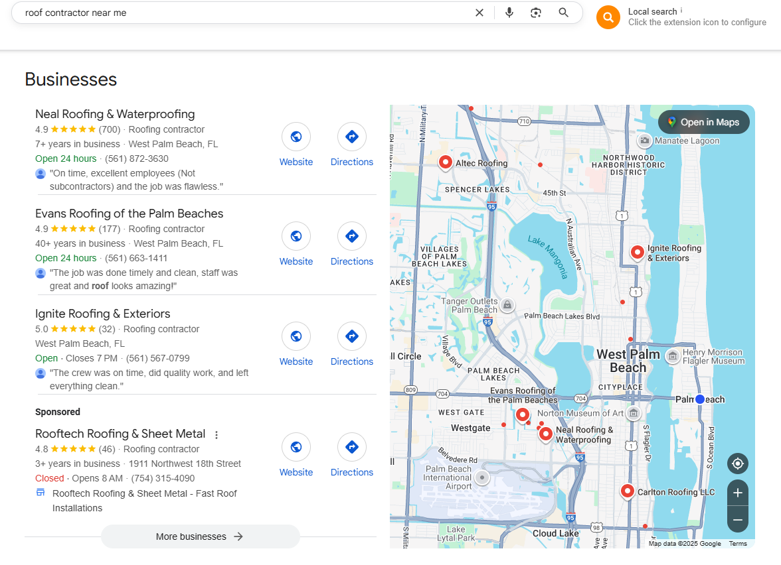Viewport: 781px width, 565px height.
Task: Open in Maps button on map
Action: (703, 122)
